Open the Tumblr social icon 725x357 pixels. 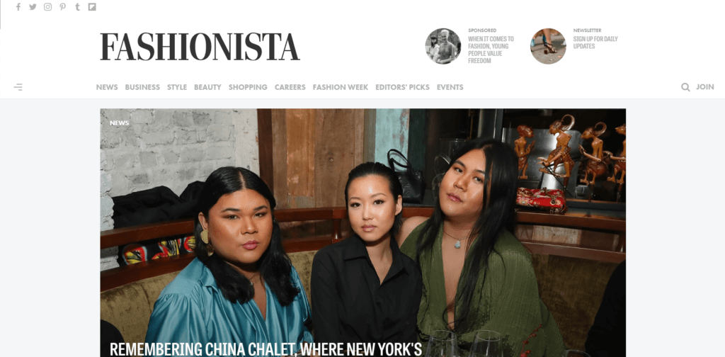coord(77,7)
